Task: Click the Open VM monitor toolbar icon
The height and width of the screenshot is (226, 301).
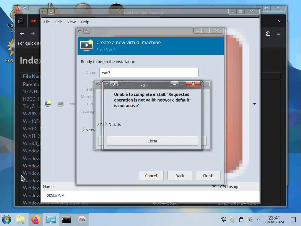Action: tap(60, 104)
